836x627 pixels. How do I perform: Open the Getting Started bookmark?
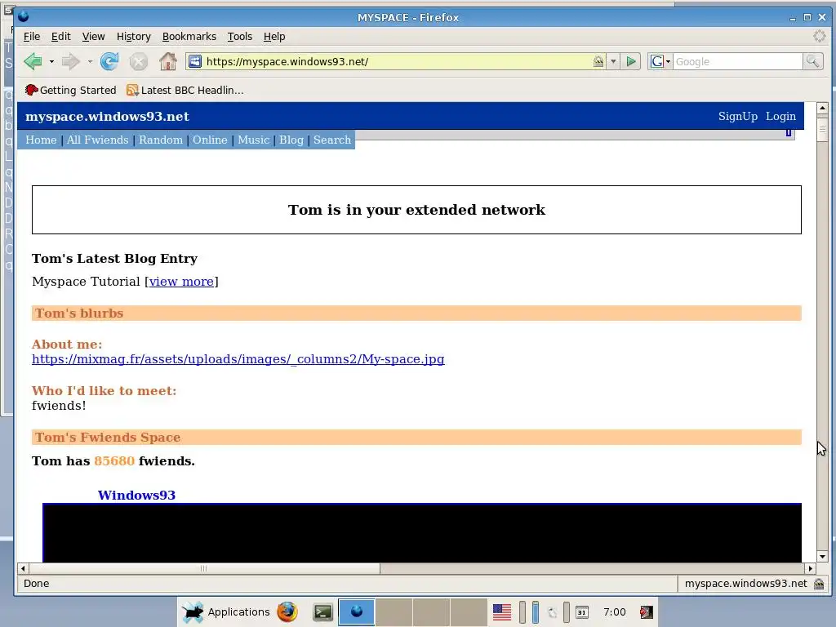tap(70, 90)
